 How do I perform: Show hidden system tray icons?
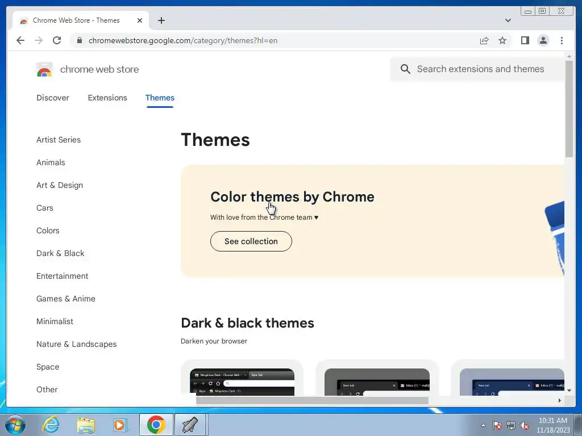click(x=483, y=425)
